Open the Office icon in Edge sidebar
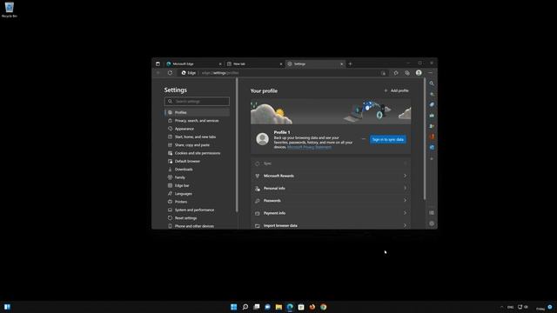Screen dimensions: 557x313 pyautogui.click(x=432, y=137)
